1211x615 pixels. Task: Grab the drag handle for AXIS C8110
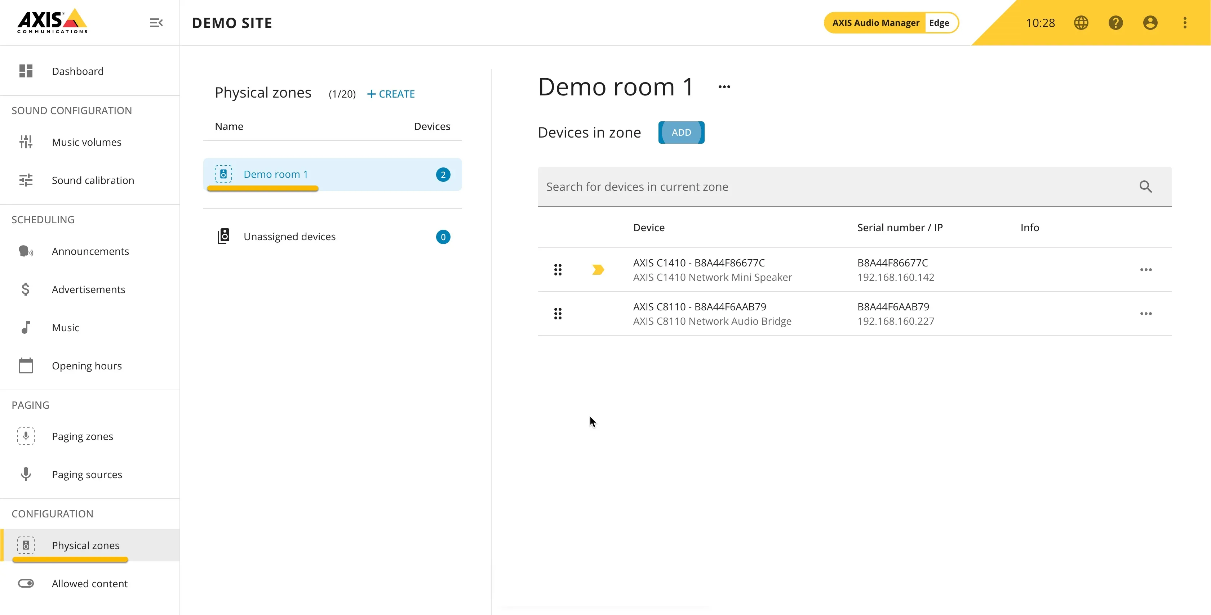558,313
